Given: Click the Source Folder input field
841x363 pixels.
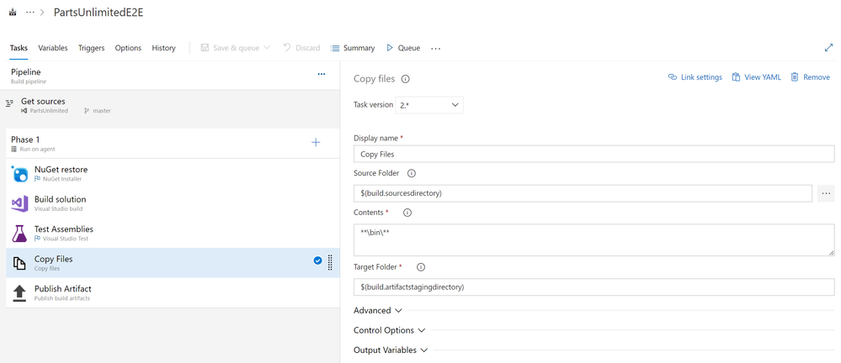Looking at the screenshot, I should (583, 193).
